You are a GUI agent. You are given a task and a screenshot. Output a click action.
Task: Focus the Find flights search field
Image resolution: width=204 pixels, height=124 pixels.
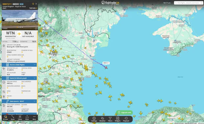(189, 3)
